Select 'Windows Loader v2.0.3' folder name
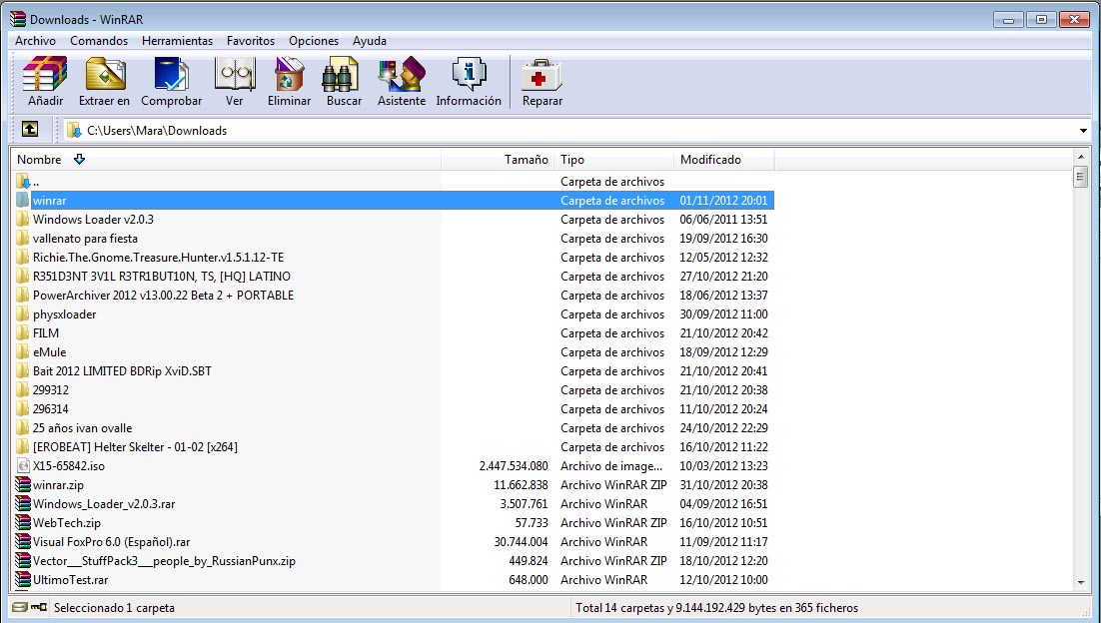This screenshot has width=1101, height=623. pyautogui.click(x=93, y=220)
